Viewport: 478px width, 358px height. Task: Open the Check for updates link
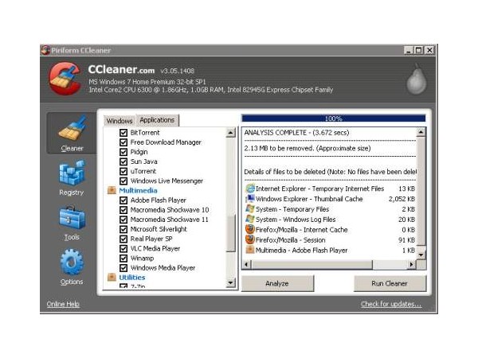pos(390,304)
